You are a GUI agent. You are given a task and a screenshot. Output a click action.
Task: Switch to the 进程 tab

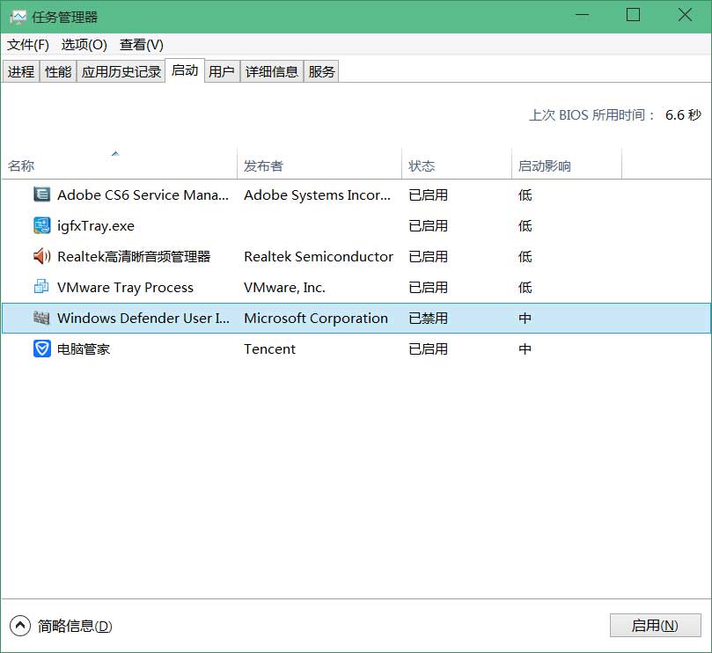click(21, 72)
